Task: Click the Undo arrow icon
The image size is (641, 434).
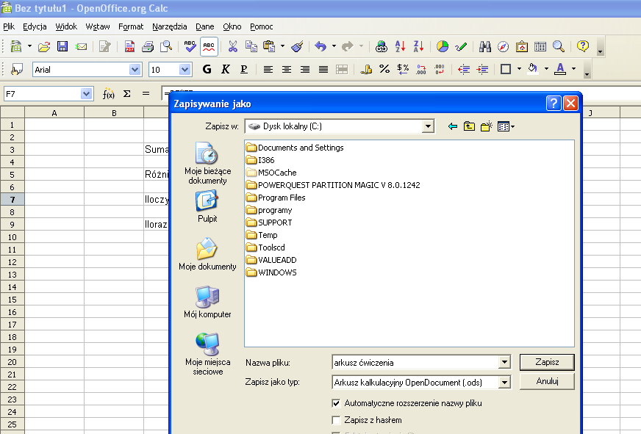Action: [320, 46]
